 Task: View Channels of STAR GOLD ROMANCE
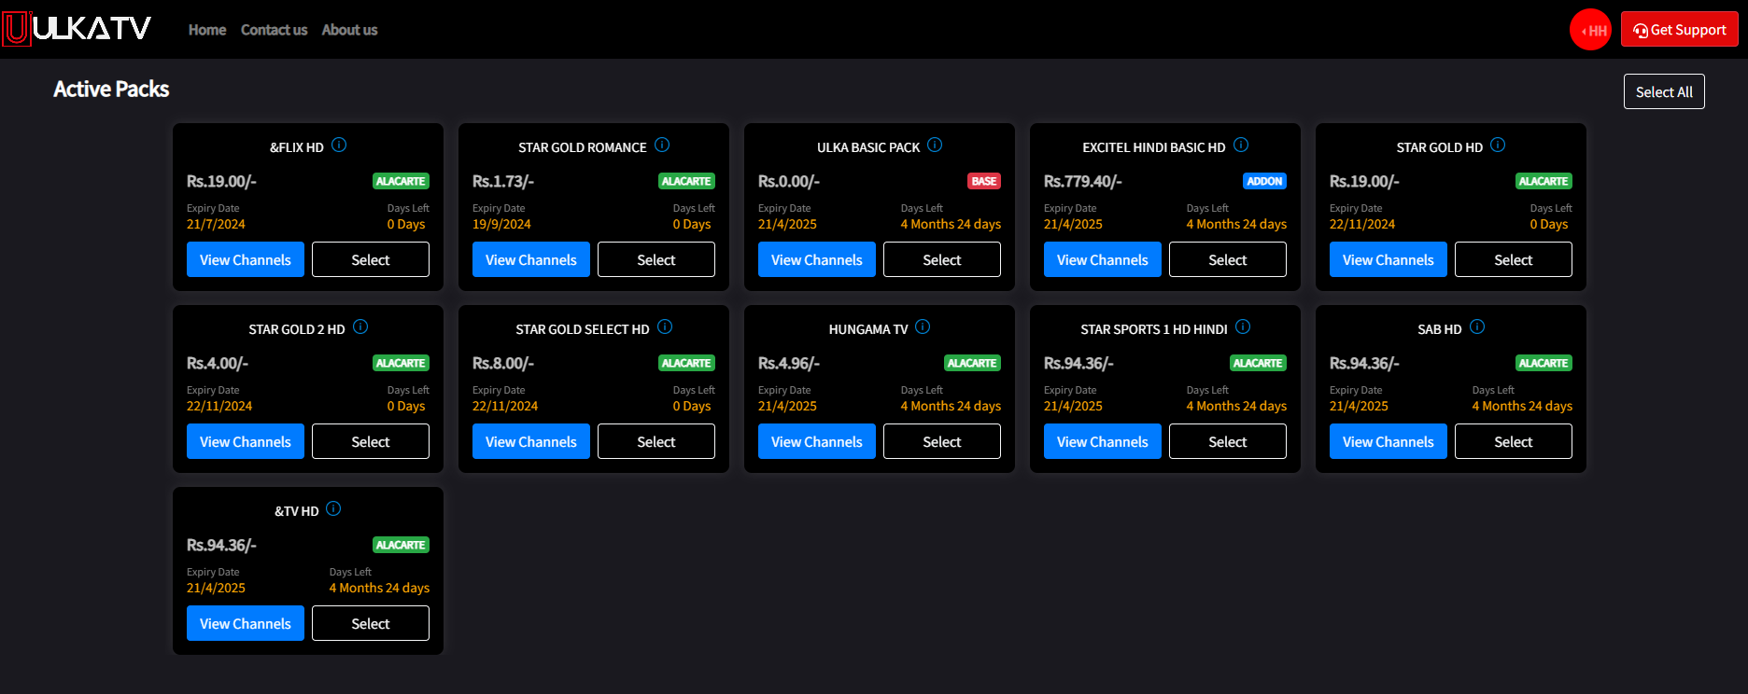(531, 259)
